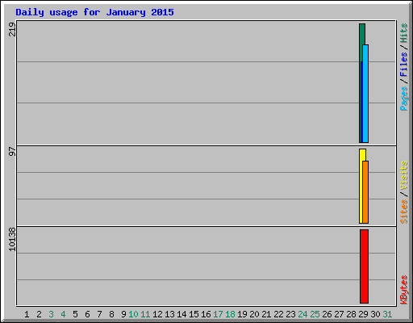Click day label '19' on the axis

242,314
